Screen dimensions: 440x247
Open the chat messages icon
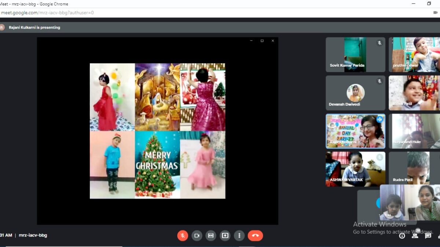click(x=428, y=236)
